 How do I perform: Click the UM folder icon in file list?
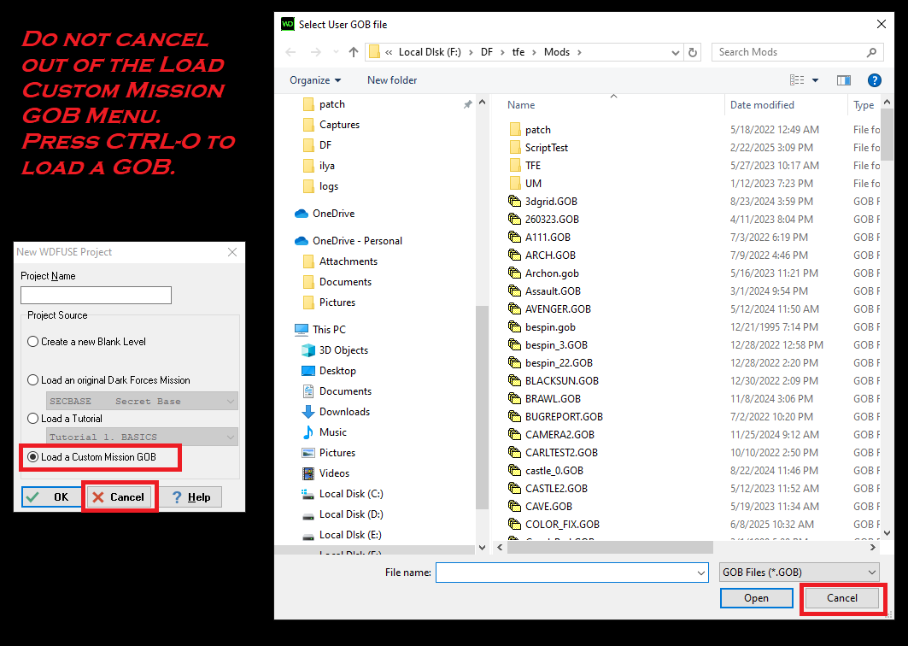(x=515, y=183)
